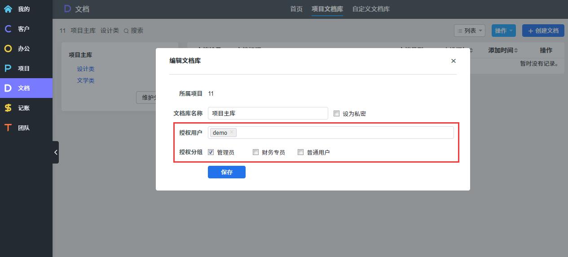Click the 操作 column header
The width and height of the screenshot is (568, 257).
tap(546, 50)
